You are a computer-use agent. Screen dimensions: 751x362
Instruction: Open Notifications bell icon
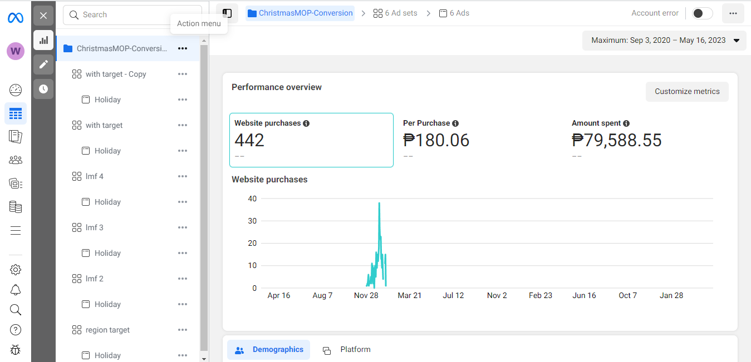point(16,290)
